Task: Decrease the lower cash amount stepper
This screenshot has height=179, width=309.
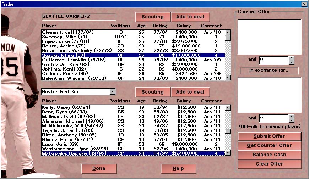Action: (291, 121)
